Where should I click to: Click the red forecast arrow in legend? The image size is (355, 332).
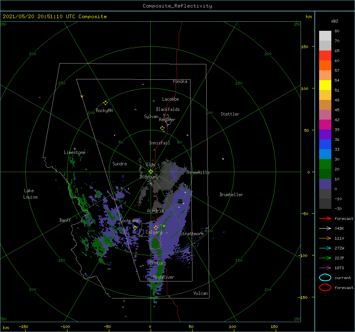325,218
